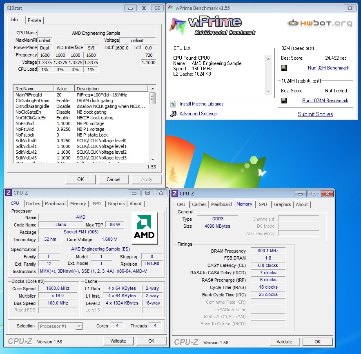Open About tab in left CPU-Z window
The width and height of the screenshot is (361, 354).
coord(136,204)
